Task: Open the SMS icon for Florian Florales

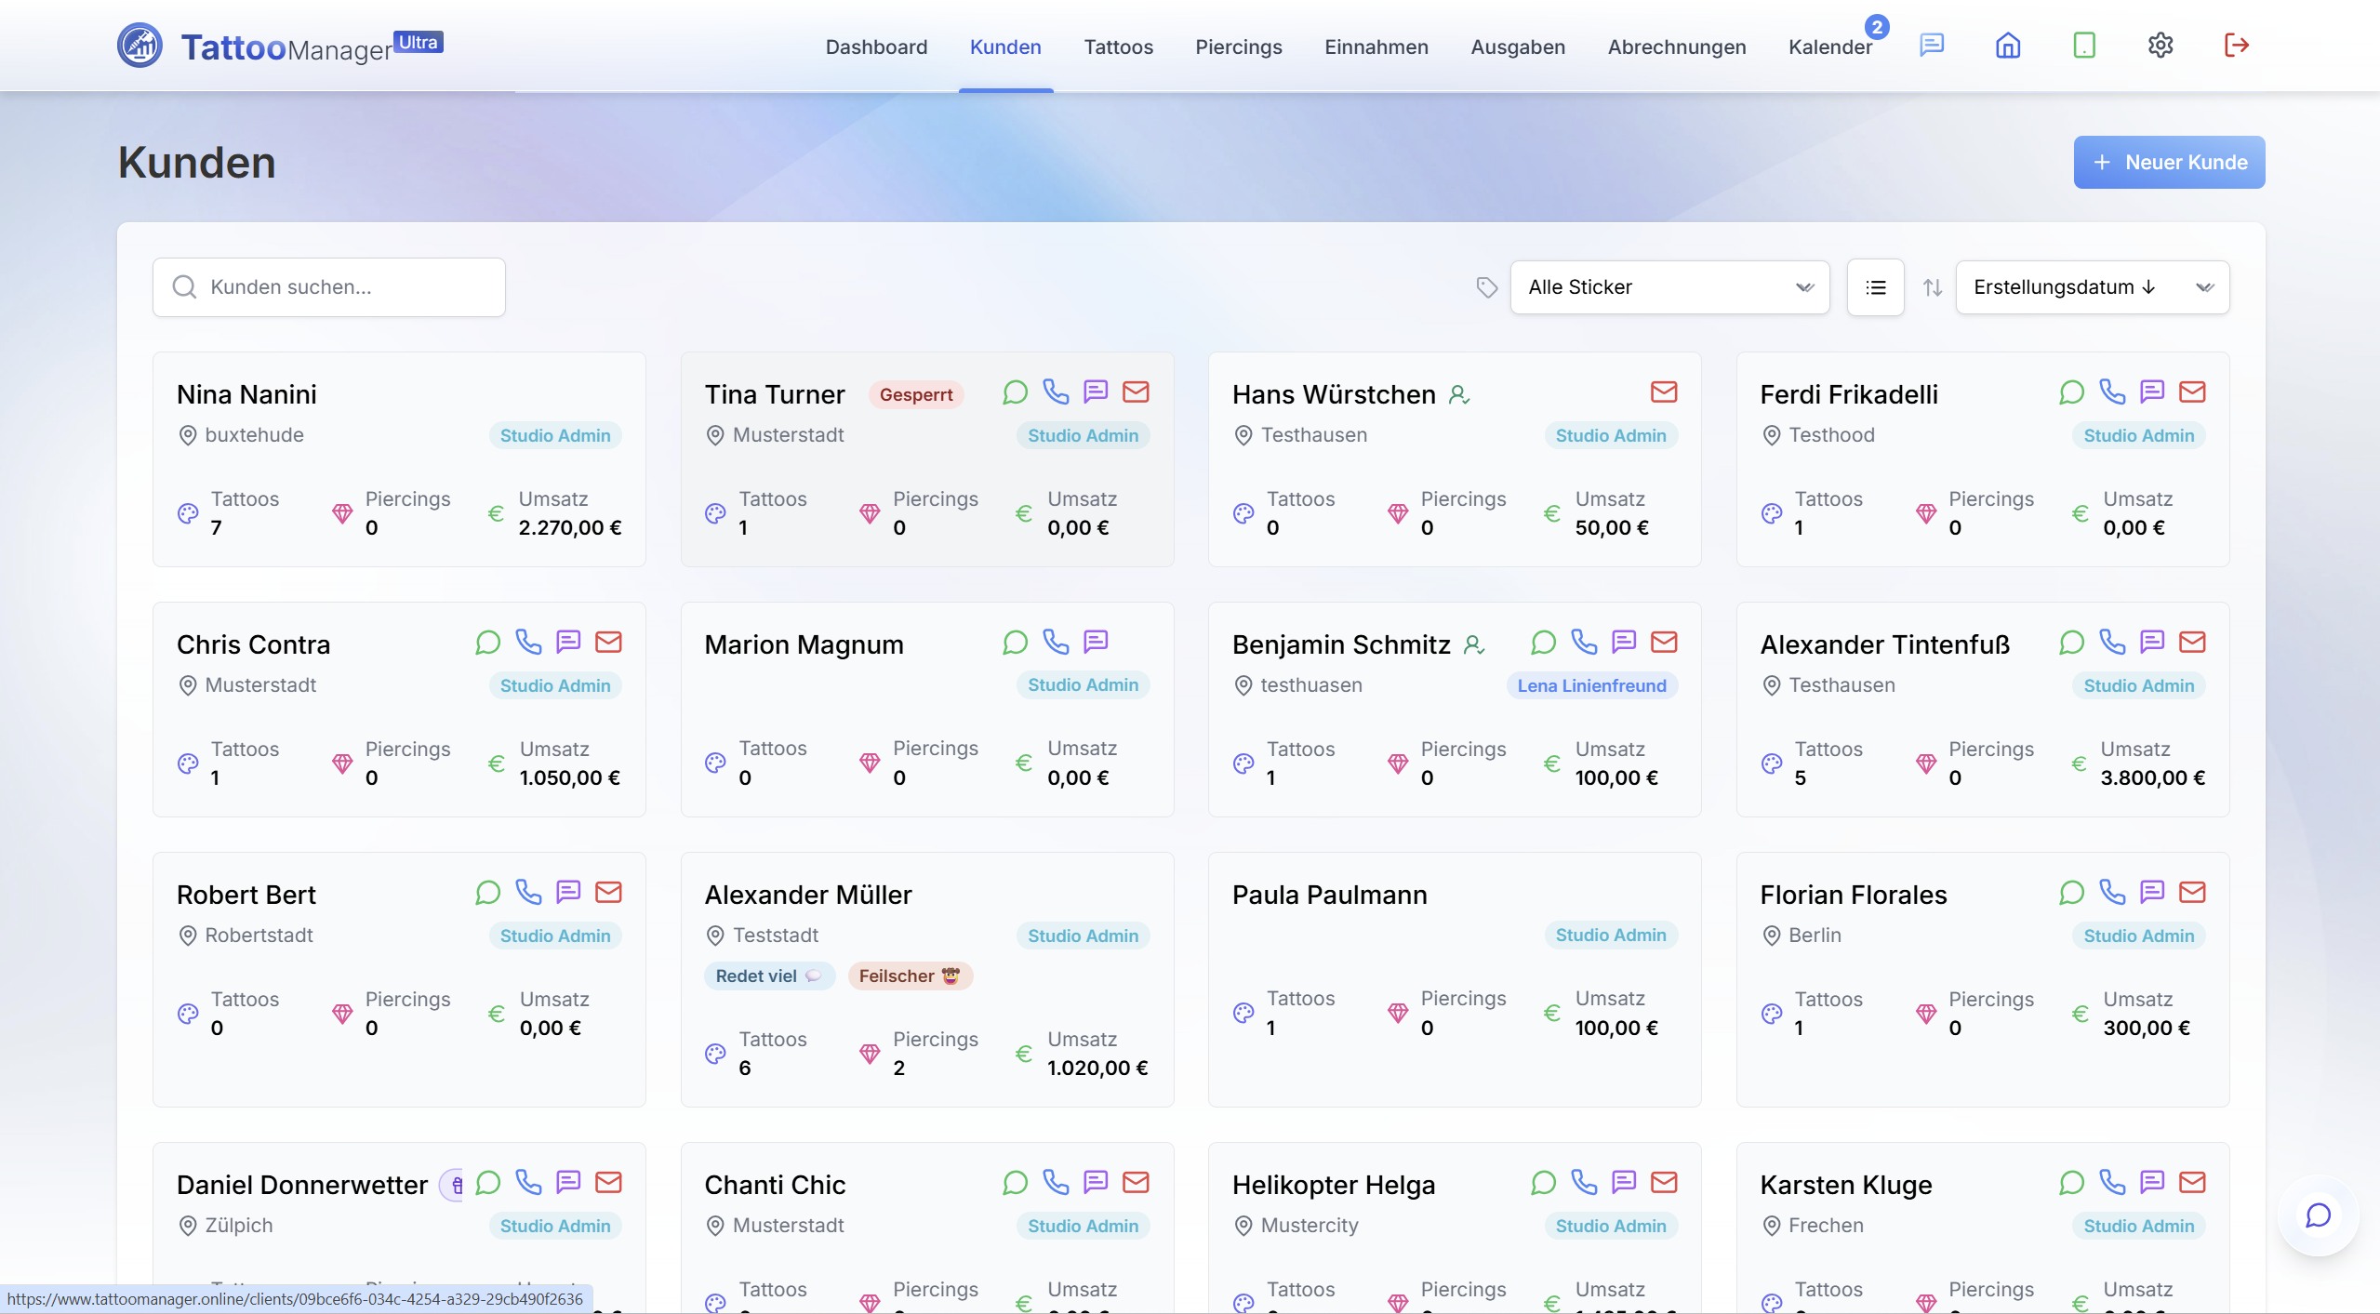Action: 2152,892
